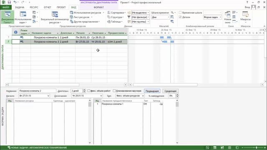This screenshot has width=267, height=150.
Task: Check the Фикс. объем работ checkbox
Action: [89, 91]
